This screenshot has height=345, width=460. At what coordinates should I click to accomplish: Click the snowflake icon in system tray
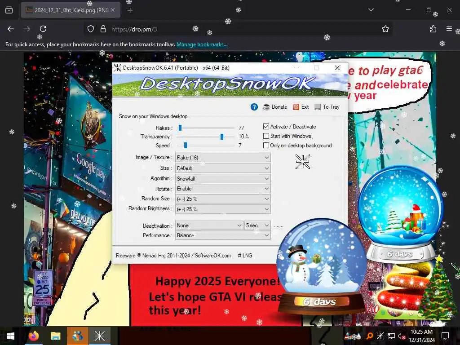(380, 336)
